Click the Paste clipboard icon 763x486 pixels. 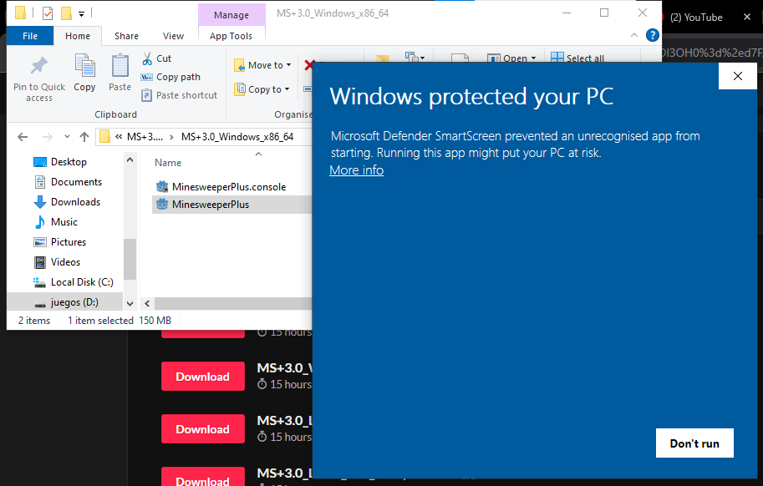[x=120, y=66]
